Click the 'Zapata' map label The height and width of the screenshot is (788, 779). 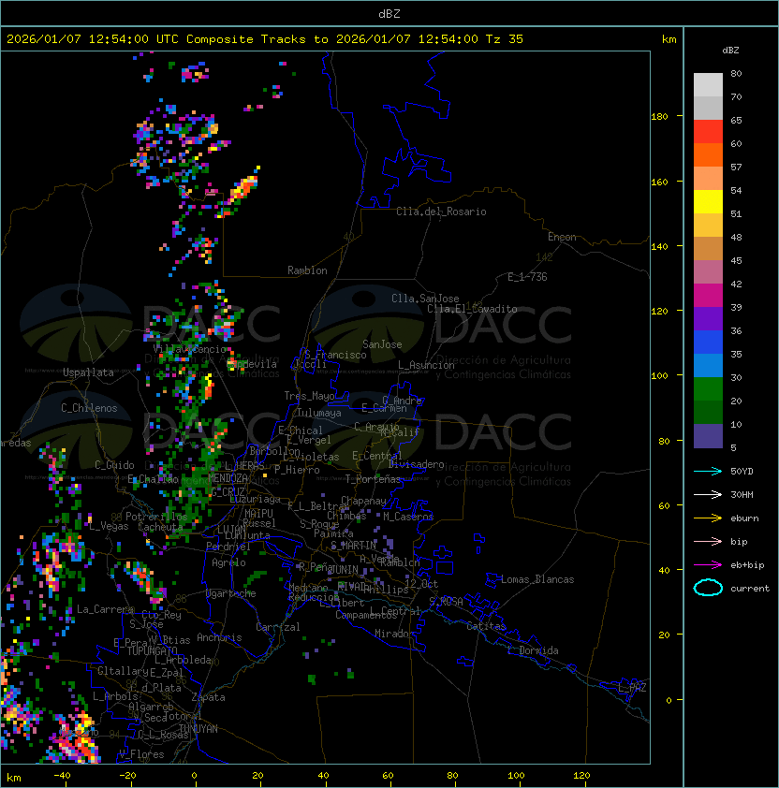pos(208,697)
